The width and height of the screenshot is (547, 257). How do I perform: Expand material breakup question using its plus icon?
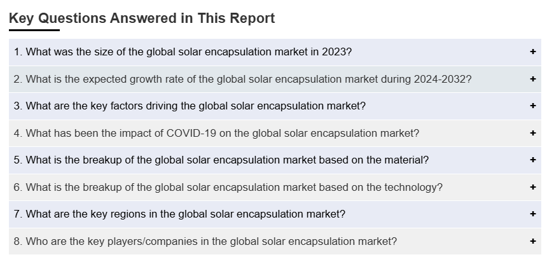coord(533,160)
